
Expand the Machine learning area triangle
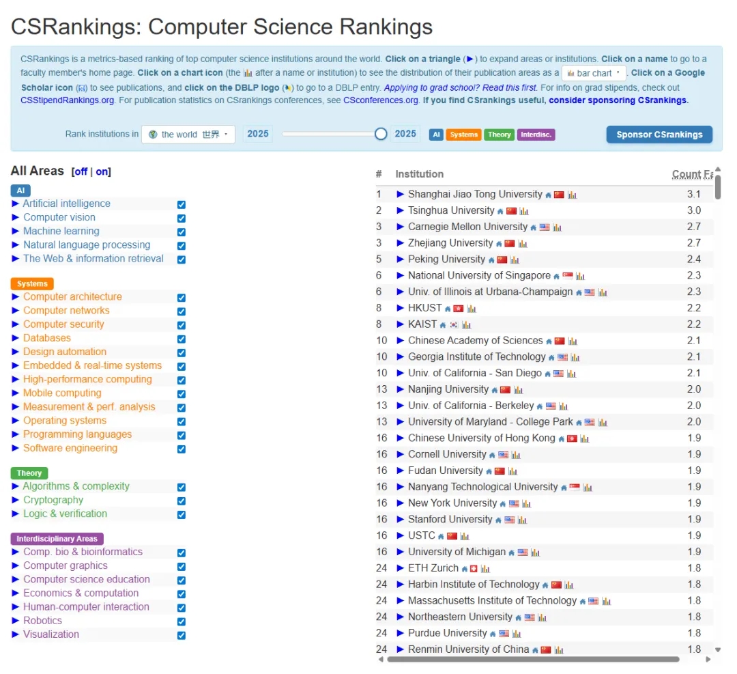click(16, 231)
